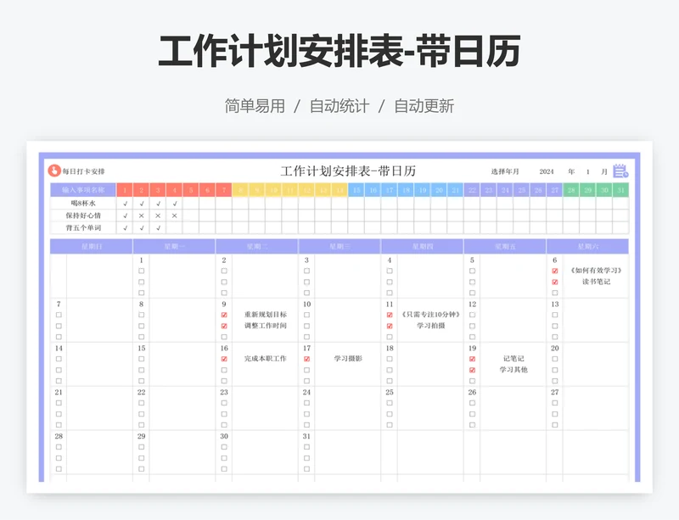Select the 保持好心情 habit row label
The width and height of the screenshot is (679, 520).
pyautogui.click(x=83, y=215)
